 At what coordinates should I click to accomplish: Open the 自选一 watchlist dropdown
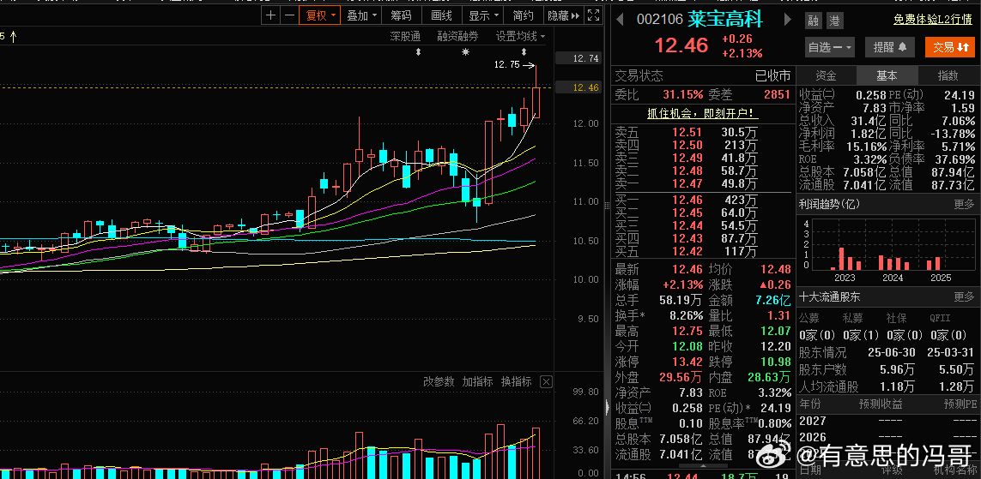pyautogui.click(x=830, y=47)
